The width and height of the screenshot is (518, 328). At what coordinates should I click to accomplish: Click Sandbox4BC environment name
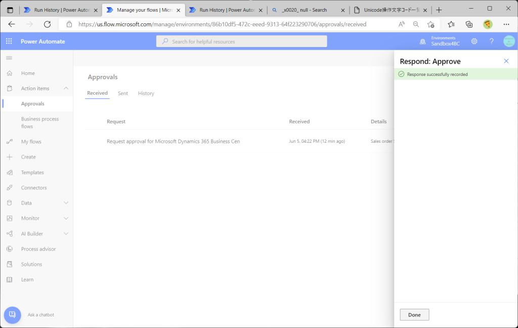click(445, 44)
